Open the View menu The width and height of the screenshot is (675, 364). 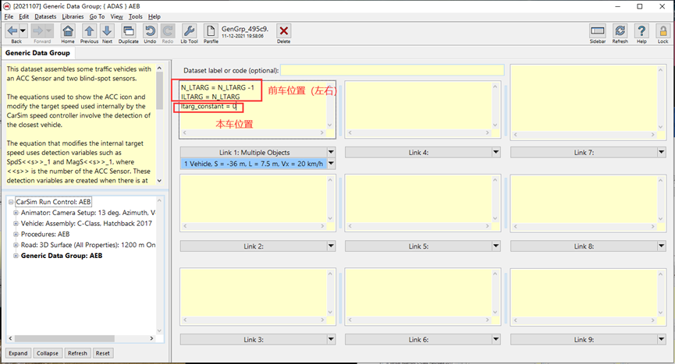[116, 16]
